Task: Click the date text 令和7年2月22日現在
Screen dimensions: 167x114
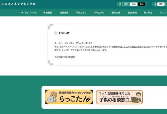Action: (65, 57)
